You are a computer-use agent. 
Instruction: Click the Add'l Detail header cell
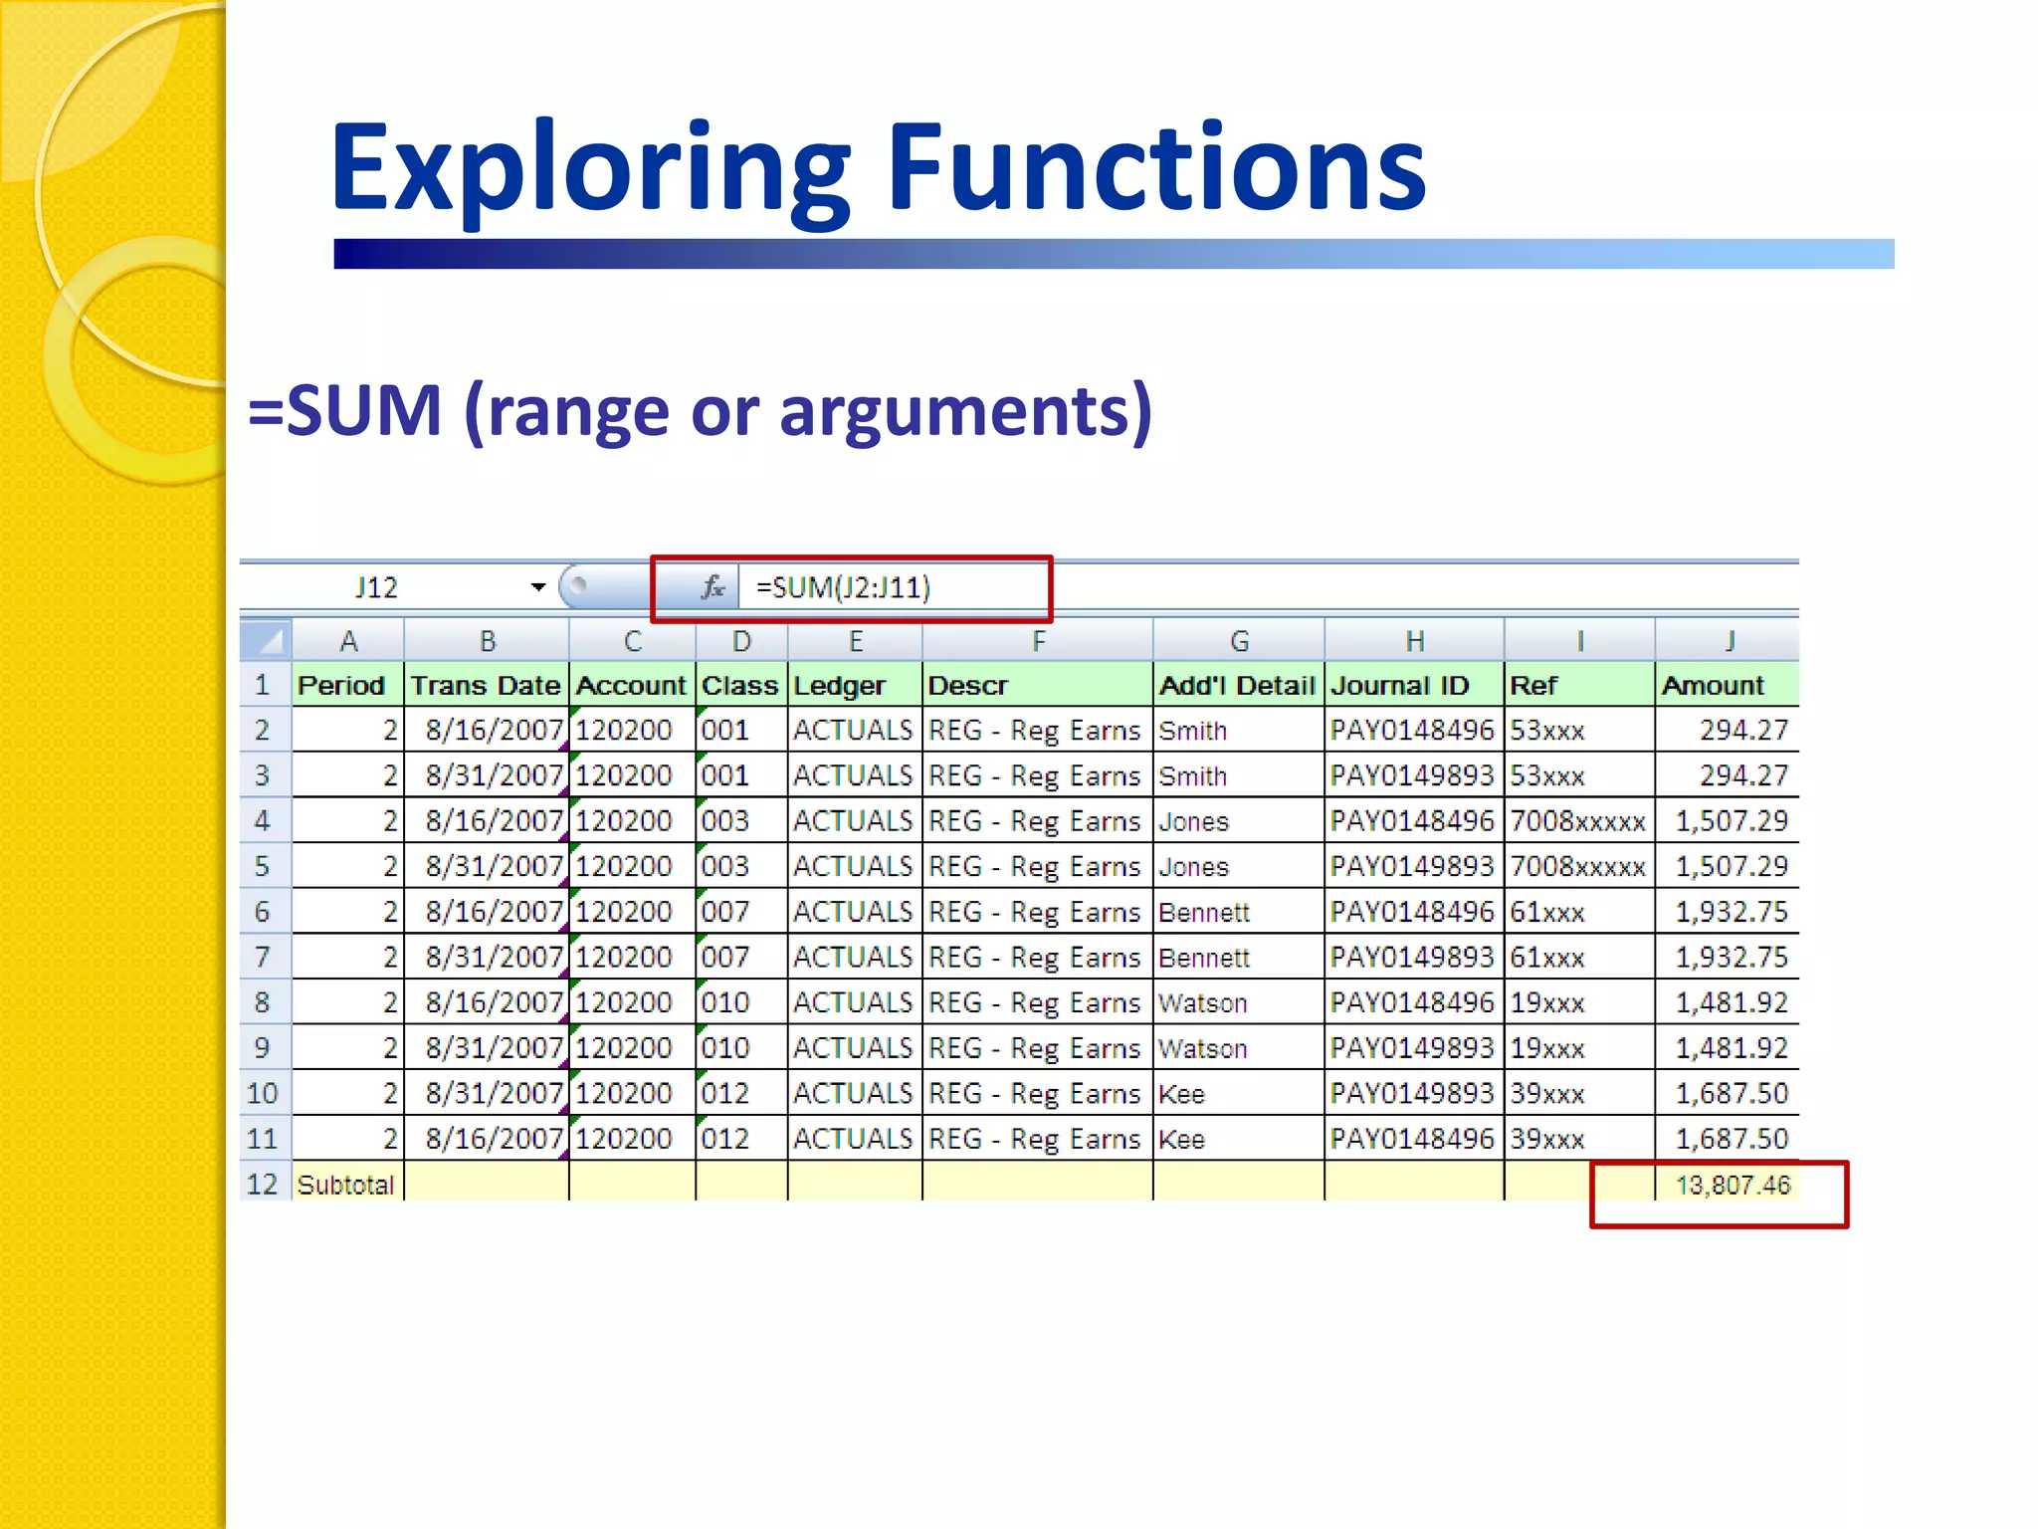coord(1239,685)
